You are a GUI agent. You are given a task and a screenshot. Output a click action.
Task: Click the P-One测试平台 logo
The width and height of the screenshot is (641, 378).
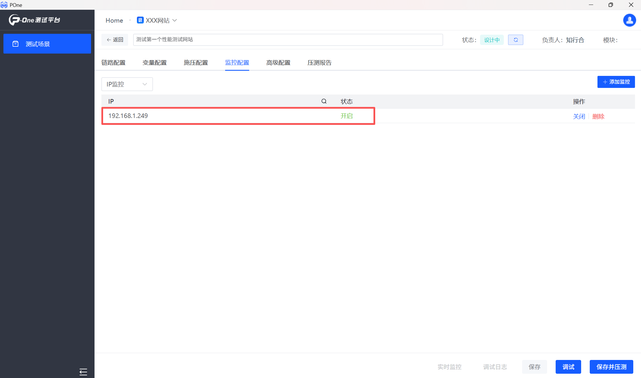[x=35, y=20]
